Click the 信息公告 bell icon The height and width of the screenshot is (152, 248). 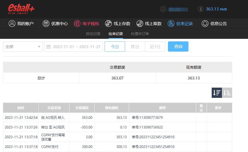coord(205,24)
